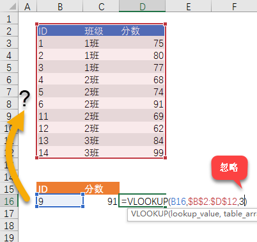Image resolution: width=257 pixels, height=242 pixels.
Task: Click VLOOKUP function name in the tooltip
Action: point(150,214)
